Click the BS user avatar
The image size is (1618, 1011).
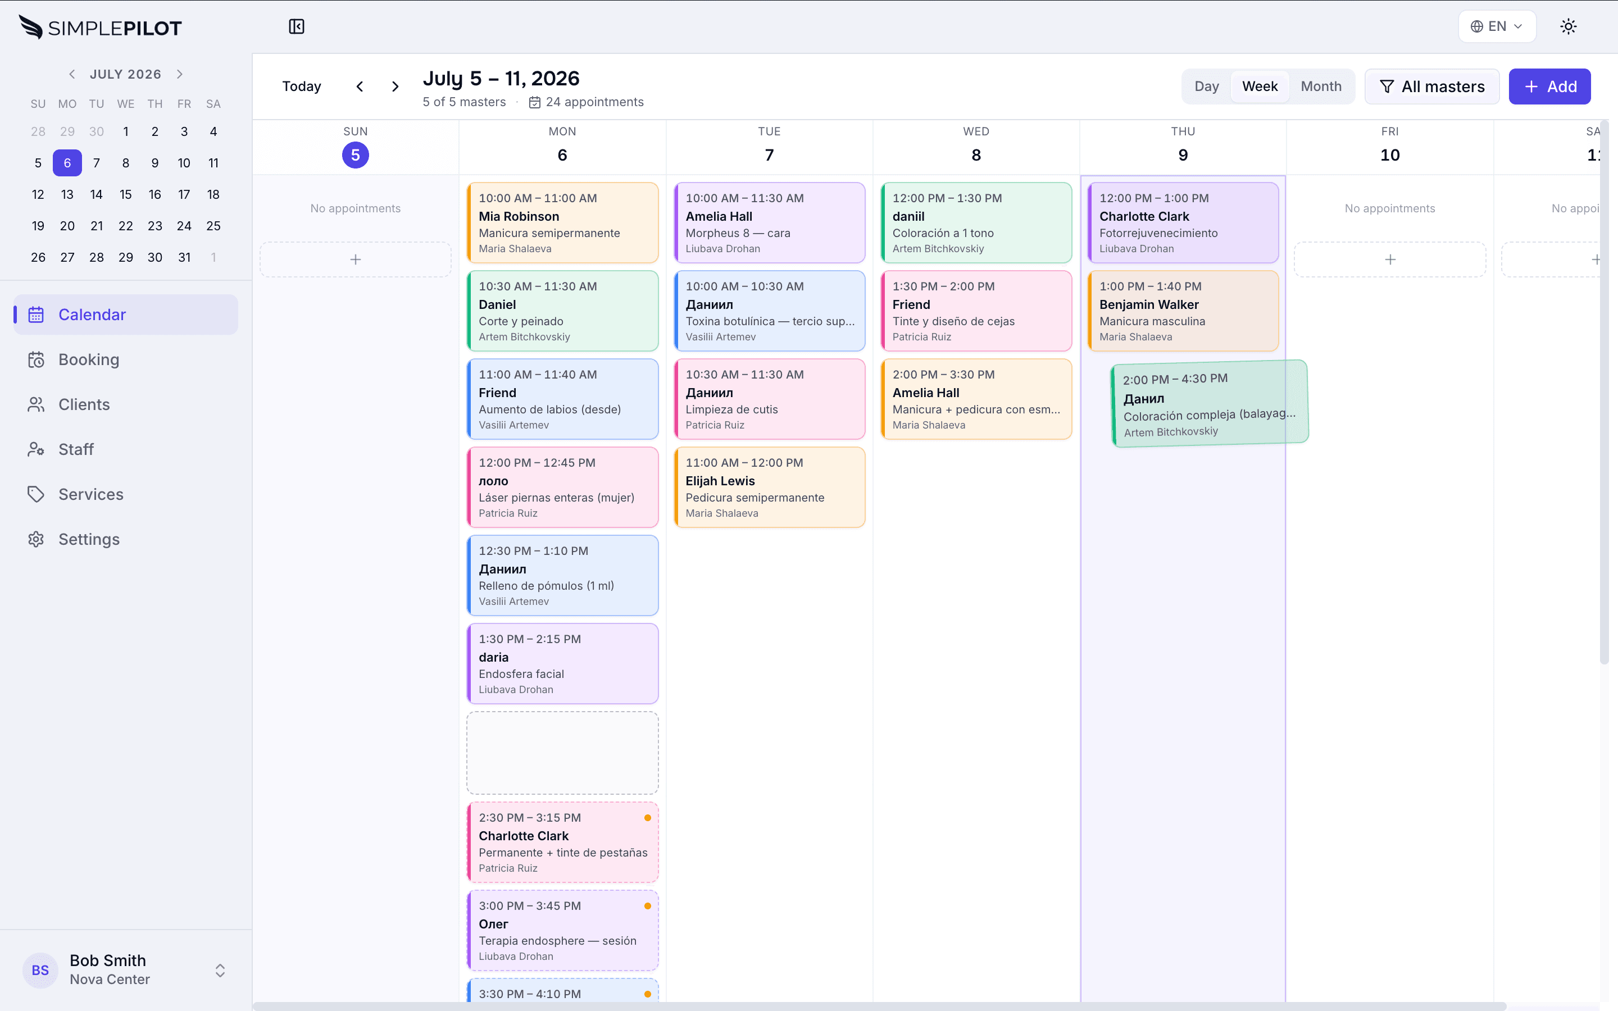[x=40, y=970]
